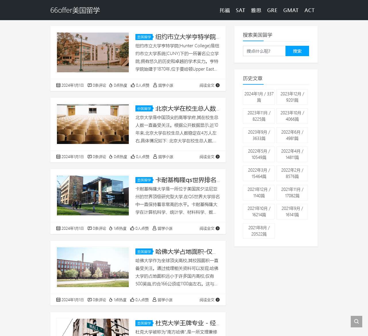Open the ACT navigation menu item
368x336 pixels.
[x=310, y=10]
